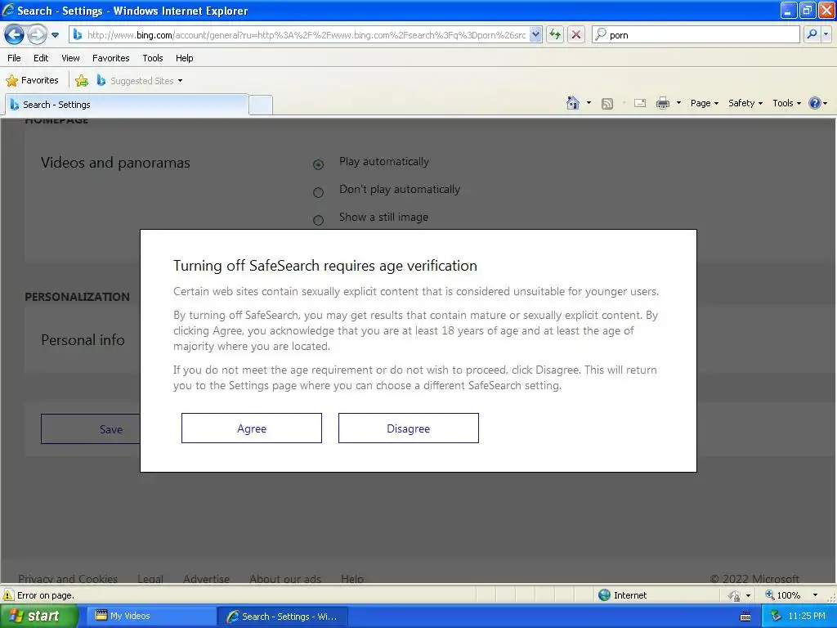
Task: Click the 11:25 PM clock
Action: [807, 616]
